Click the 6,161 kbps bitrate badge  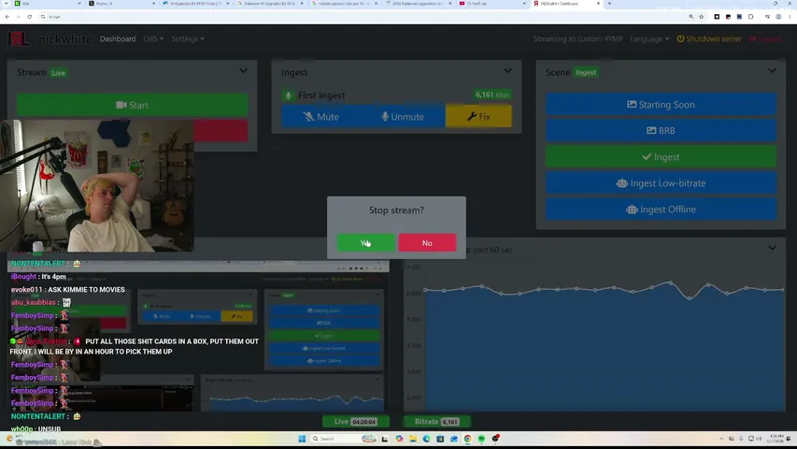(x=492, y=94)
